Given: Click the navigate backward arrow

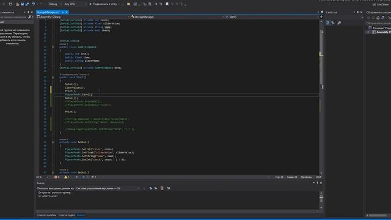Looking at the screenshot, I should click(77, 177).
